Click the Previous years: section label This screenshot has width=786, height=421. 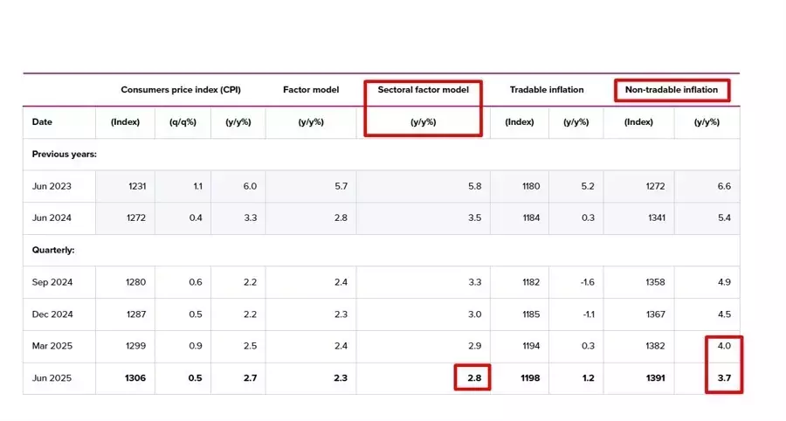point(64,154)
